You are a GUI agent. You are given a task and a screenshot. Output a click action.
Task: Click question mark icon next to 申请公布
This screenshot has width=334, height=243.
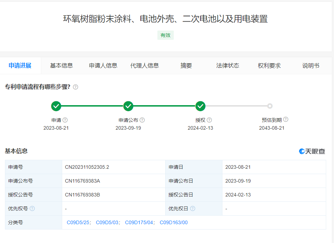tap(142, 120)
